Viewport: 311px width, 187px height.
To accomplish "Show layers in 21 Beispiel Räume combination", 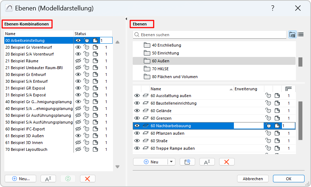I will click(78, 61).
